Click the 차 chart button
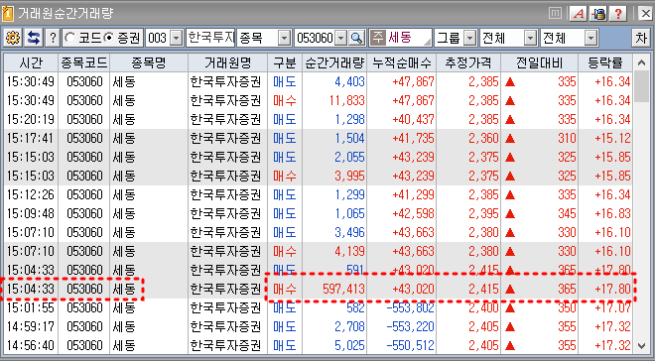 (641, 38)
